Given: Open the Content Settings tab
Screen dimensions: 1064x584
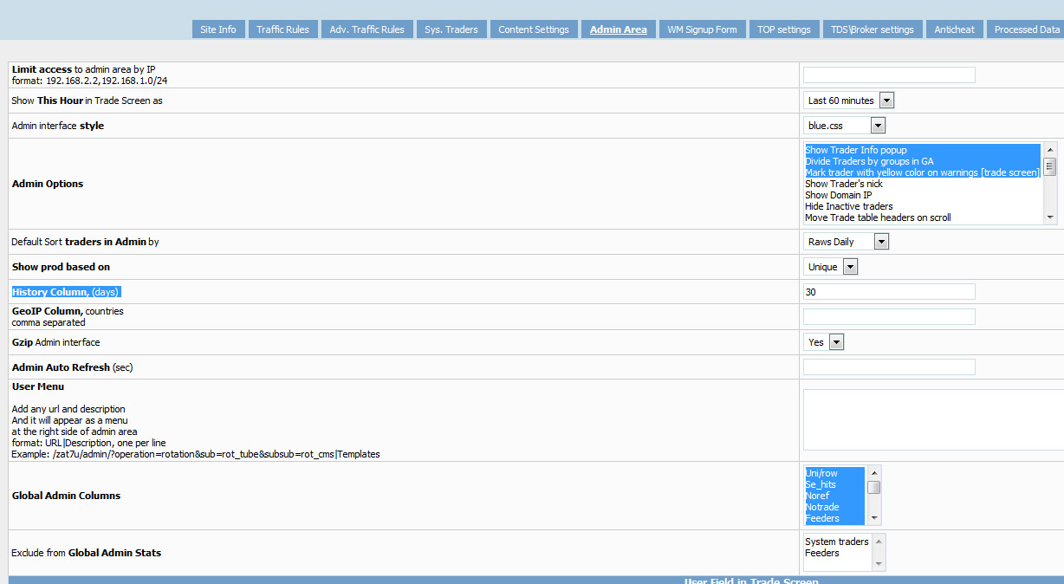Looking at the screenshot, I should tap(534, 29).
